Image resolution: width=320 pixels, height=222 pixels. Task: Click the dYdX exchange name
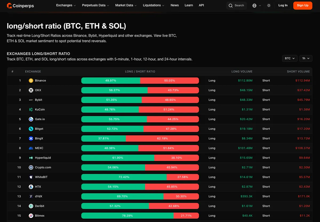click(x=39, y=196)
